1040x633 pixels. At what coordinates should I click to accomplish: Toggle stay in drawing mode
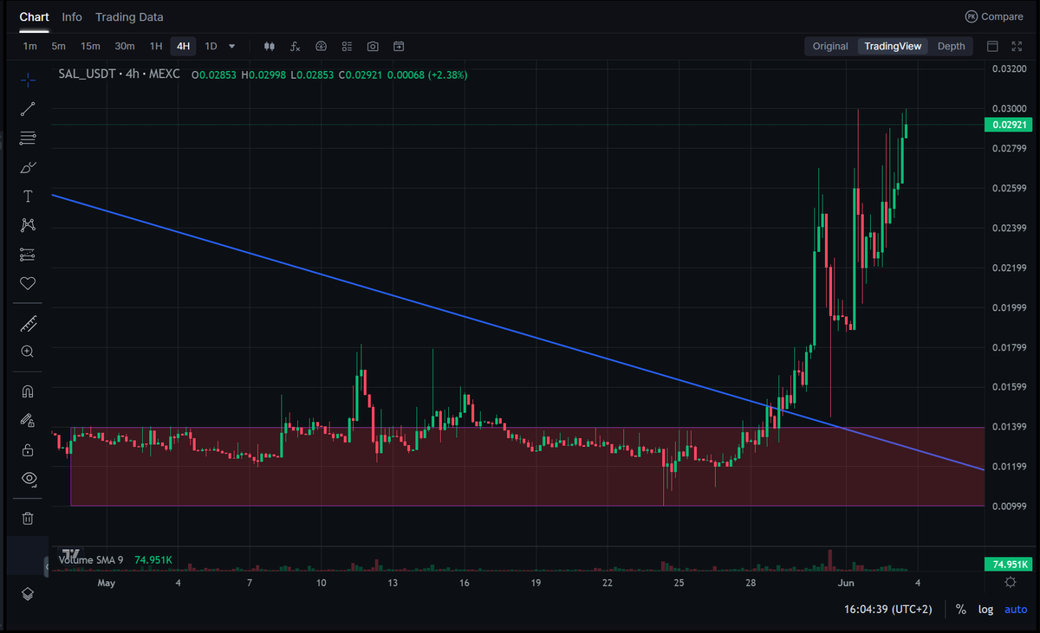28,421
